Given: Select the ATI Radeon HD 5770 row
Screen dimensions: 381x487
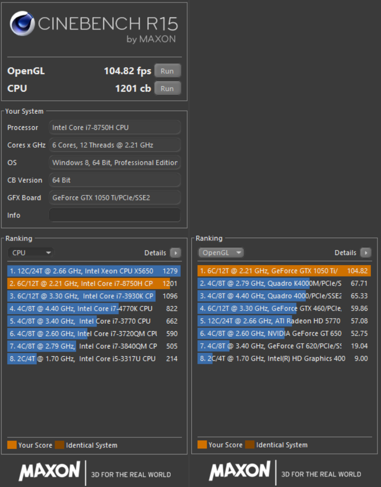Looking at the screenshot, I should pyautogui.click(x=284, y=321).
